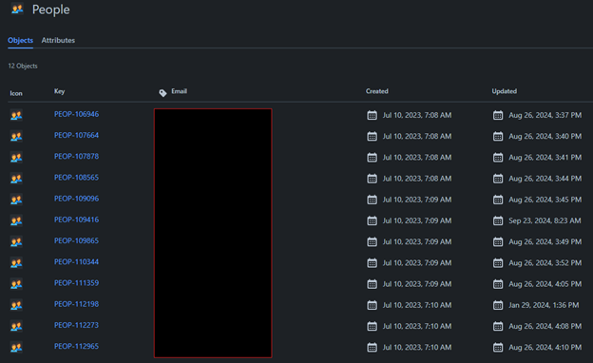Click Created calendar icon in PEOP-109416 row
The width and height of the screenshot is (593, 363).
(373, 220)
